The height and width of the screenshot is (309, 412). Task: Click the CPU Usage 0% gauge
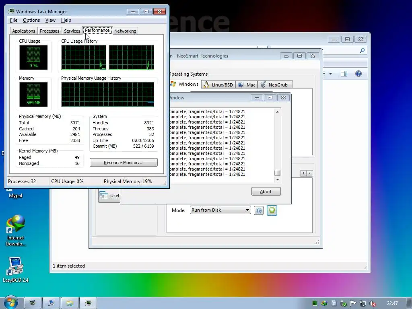click(33, 57)
